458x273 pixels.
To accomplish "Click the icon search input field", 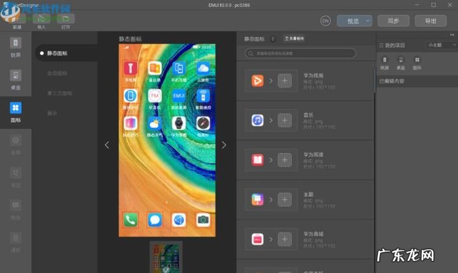I will 300,53.
